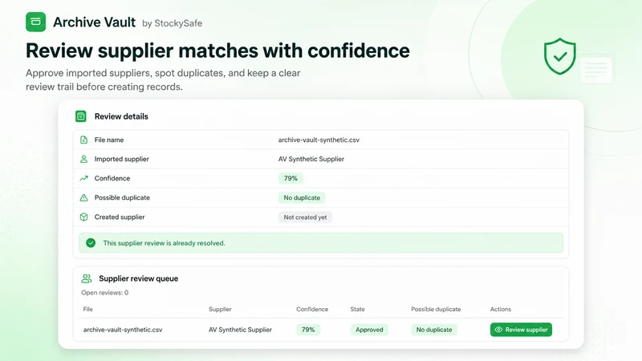The height and width of the screenshot is (361, 642).
Task: Click the Confidence trend arrow icon
Action: click(x=83, y=178)
